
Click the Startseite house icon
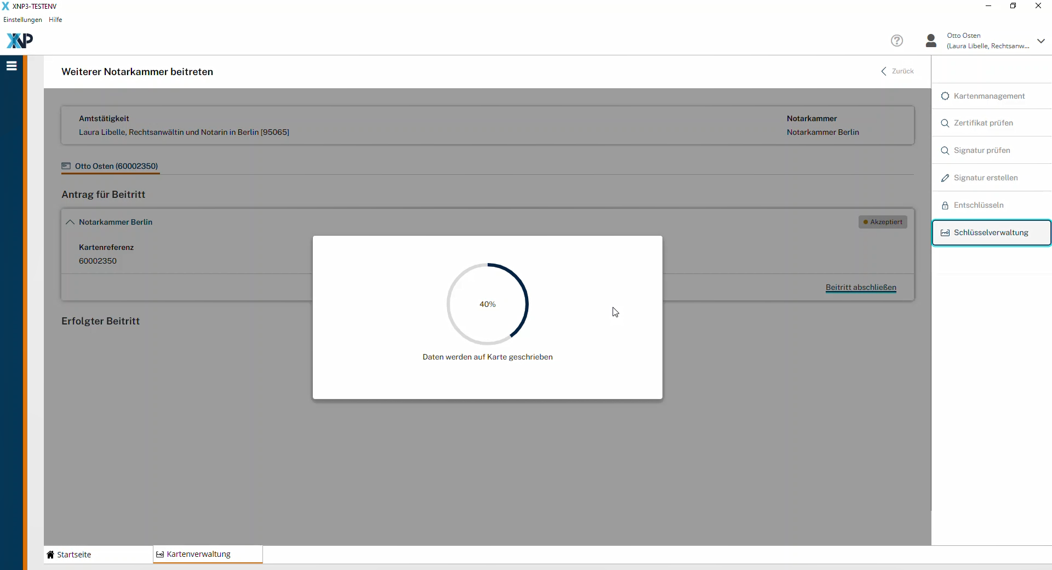tap(50, 555)
